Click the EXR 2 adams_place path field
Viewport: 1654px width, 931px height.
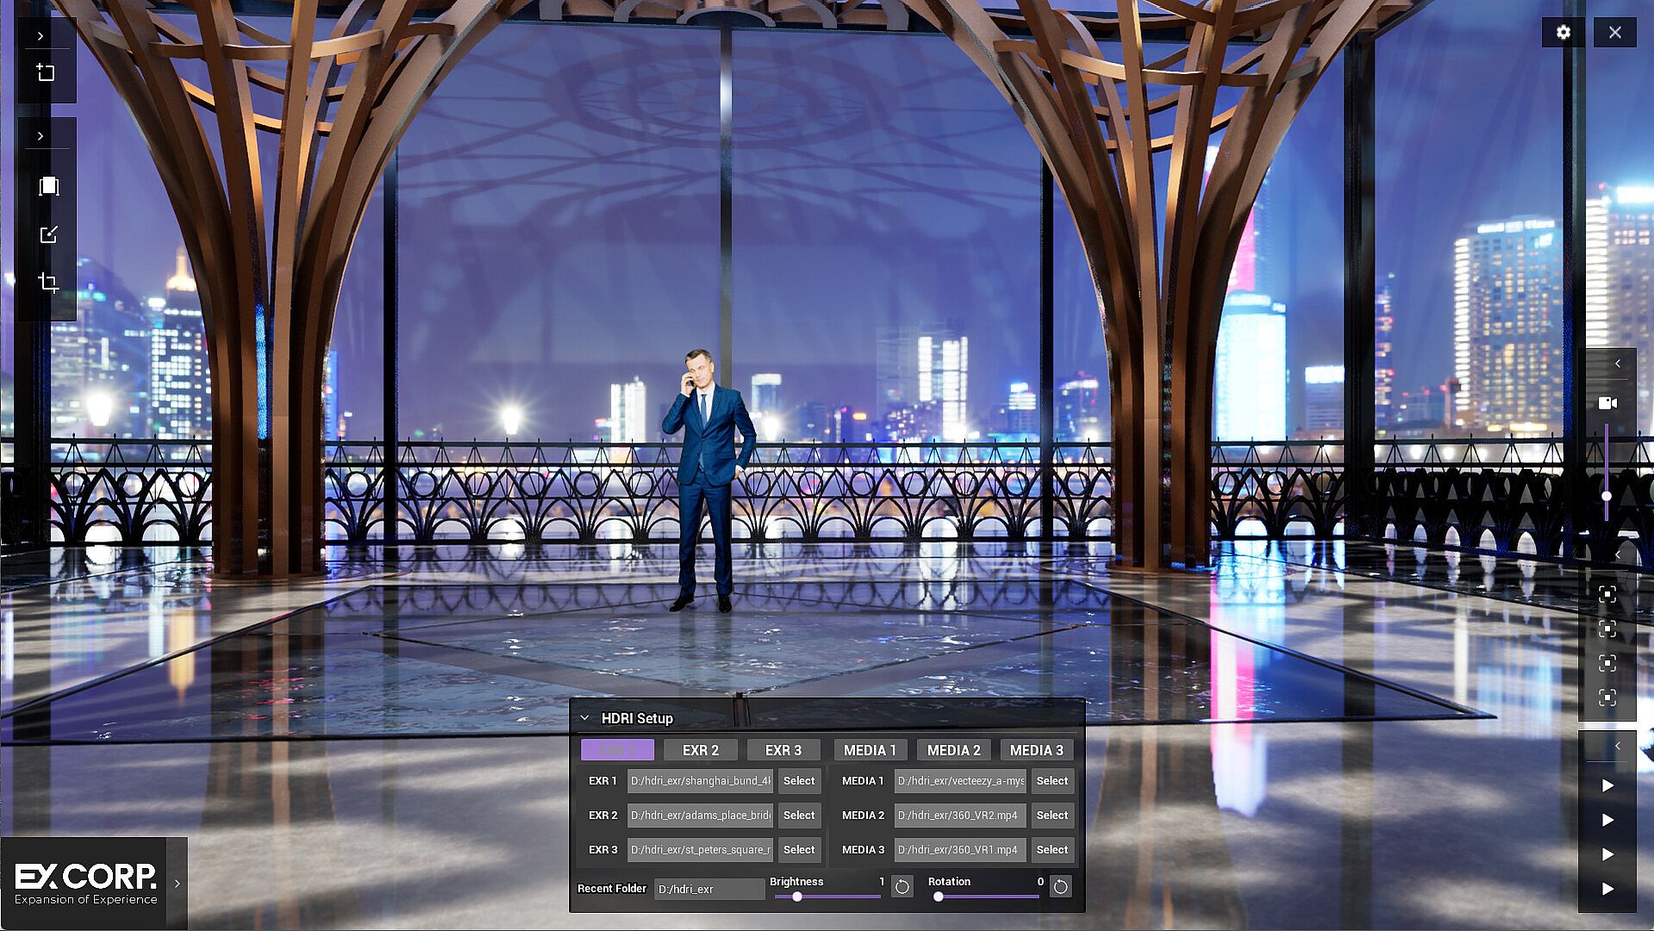[x=700, y=815]
